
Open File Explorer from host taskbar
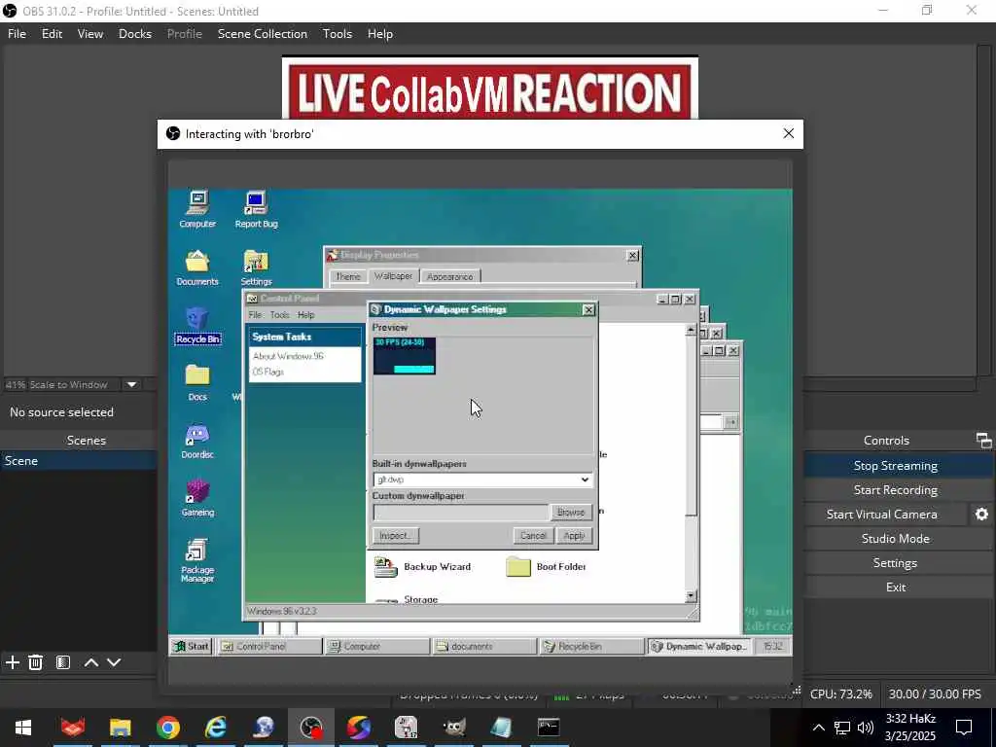point(120,728)
